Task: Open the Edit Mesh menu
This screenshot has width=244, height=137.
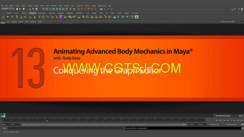Action: click(54, 6)
